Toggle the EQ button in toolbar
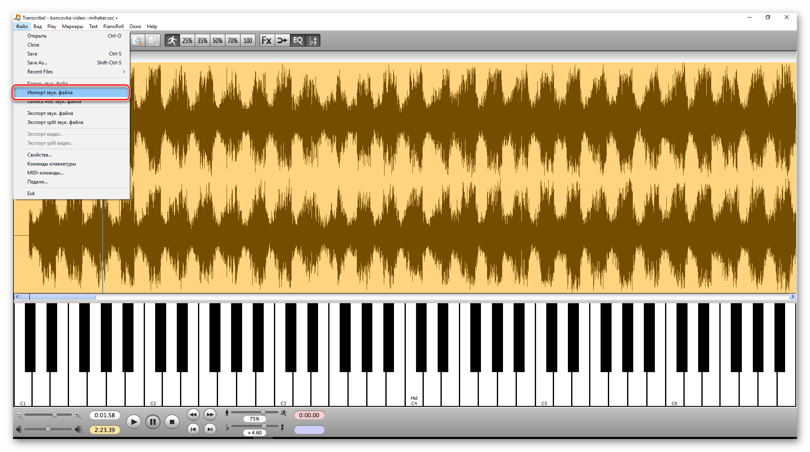Viewport: 810px width, 452px height. point(298,40)
